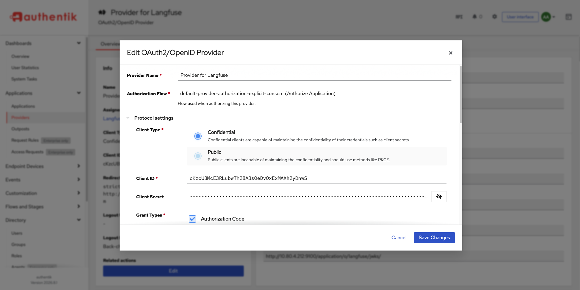
Task: Close the Edit OAuth2/OpenID Provider dialog
Action: click(x=451, y=53)
